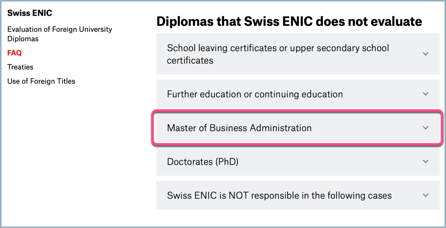Image resolution: width=446 pixels, height=228 pixels.
Task: Click the word 'Diplomas' in sidebar link
Action: coord(23,39)
